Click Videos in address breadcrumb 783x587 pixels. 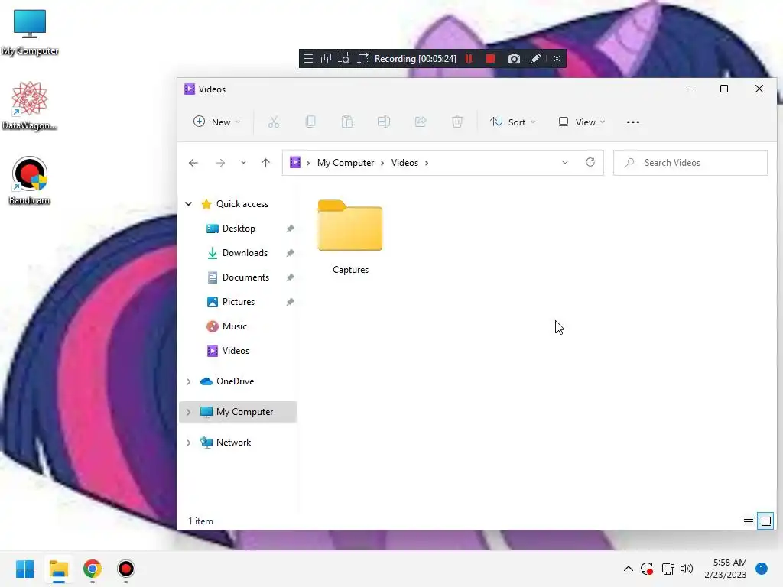pyautogui.click(x=404, y=163)
